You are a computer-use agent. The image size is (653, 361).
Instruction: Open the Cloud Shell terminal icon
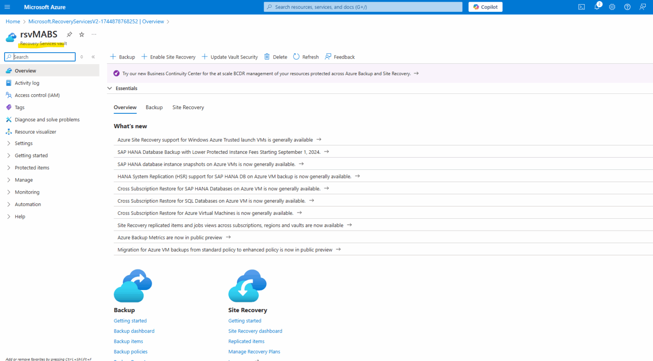click(x=581, y=7)
